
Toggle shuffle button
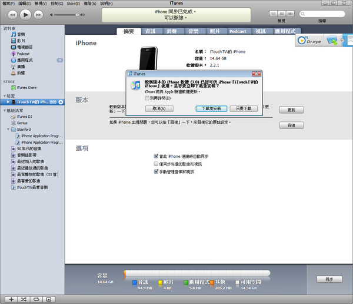(x=24, y=299)
